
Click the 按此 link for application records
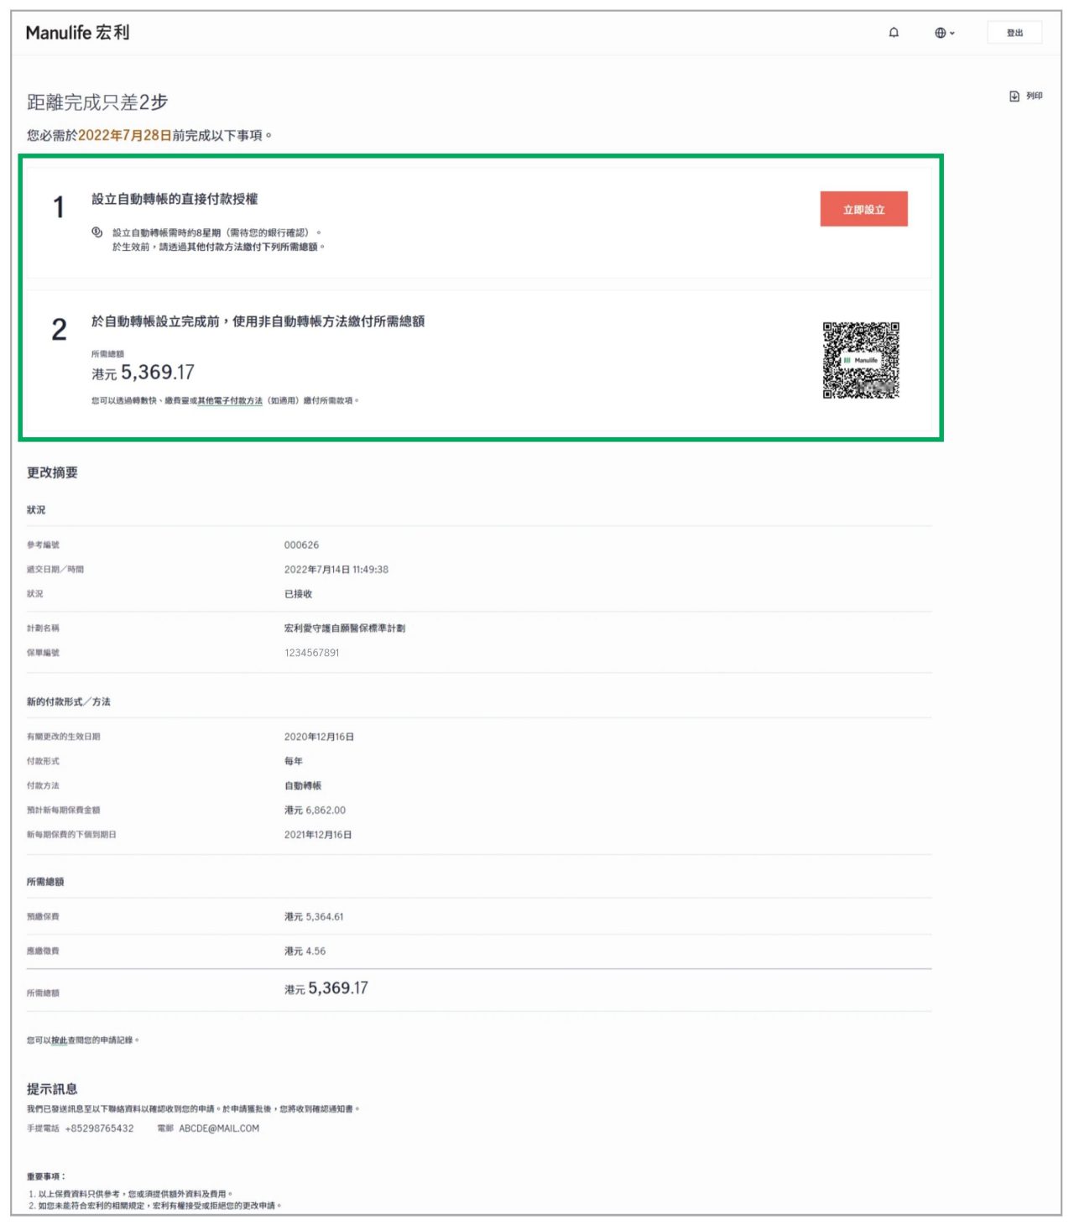60,1040
